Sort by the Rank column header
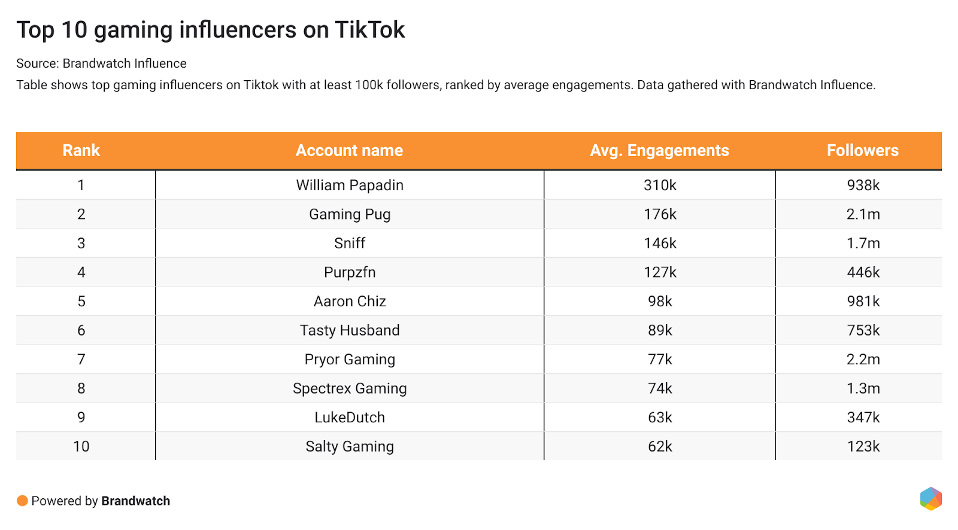The height and width of the screenshot is (530, 958). (81, 151)
